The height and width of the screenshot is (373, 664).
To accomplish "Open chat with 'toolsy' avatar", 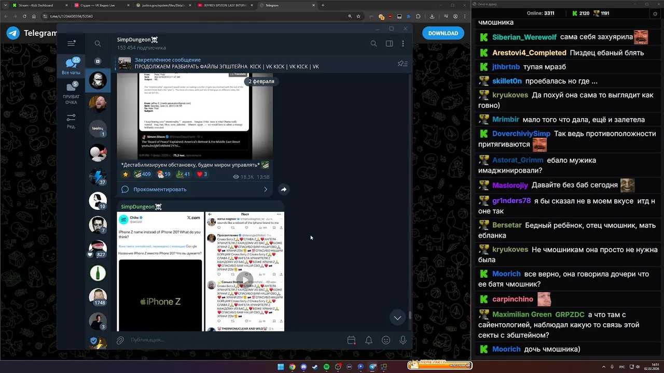I will pyautogui.click(x=98, y=128).
